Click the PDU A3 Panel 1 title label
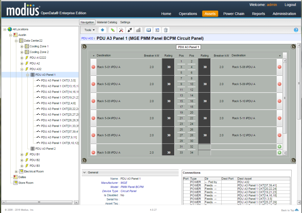 click(x=188, y=47)
